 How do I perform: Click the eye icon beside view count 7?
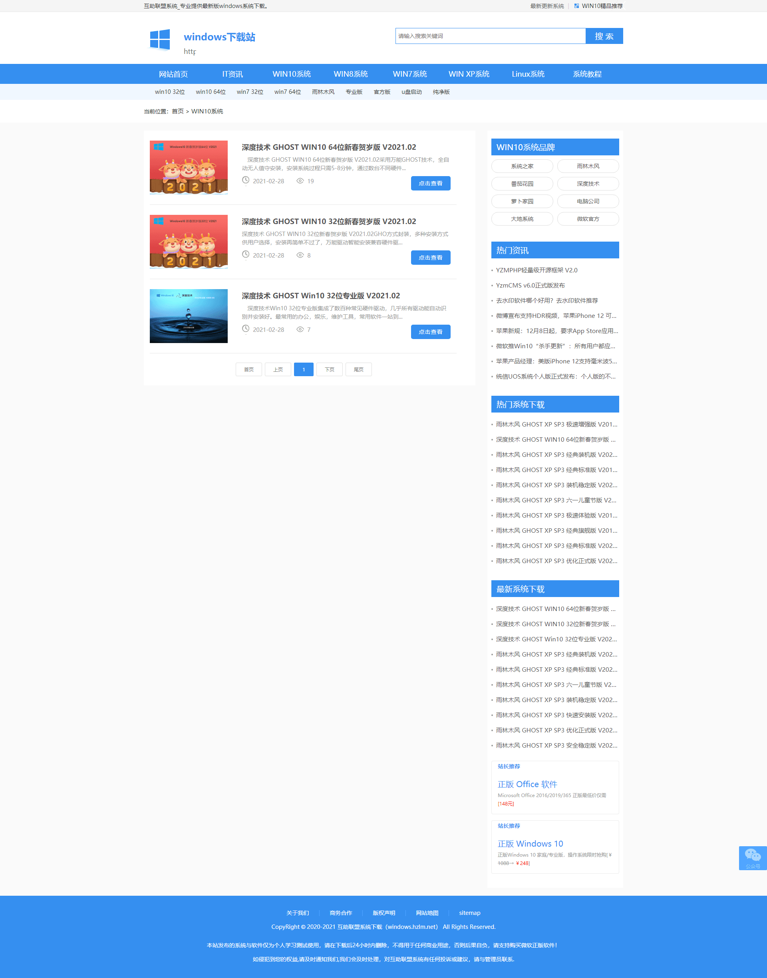click(300, 329)
